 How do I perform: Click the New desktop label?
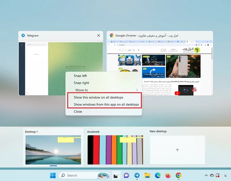pyautogui.click(x=158, y=131)
